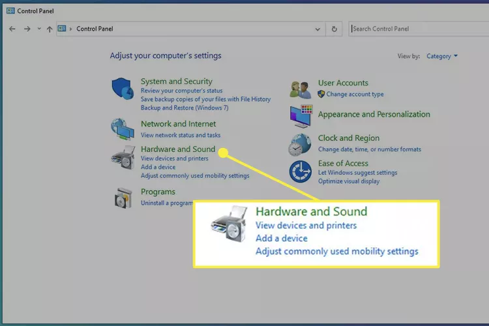The image size is (489, 326).
Task: Open the Hardware and Sound heading link
Action: click(x=178, y=149)
